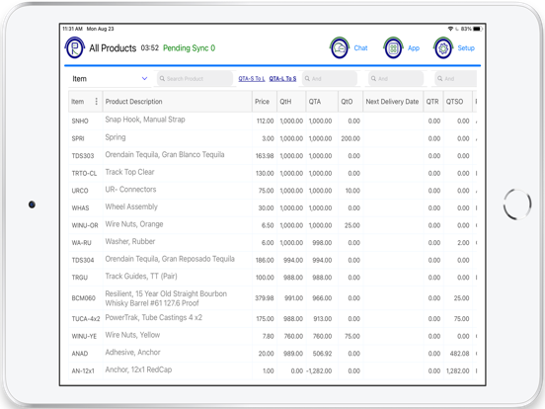This screenshot has width=545, height=409.
Task: Select UR- Connectors description
Action: [130, 190]
